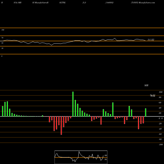The image size is (164, 164).
Task: Click the RSI value label 51.32
Action: (x=151, y=40)
